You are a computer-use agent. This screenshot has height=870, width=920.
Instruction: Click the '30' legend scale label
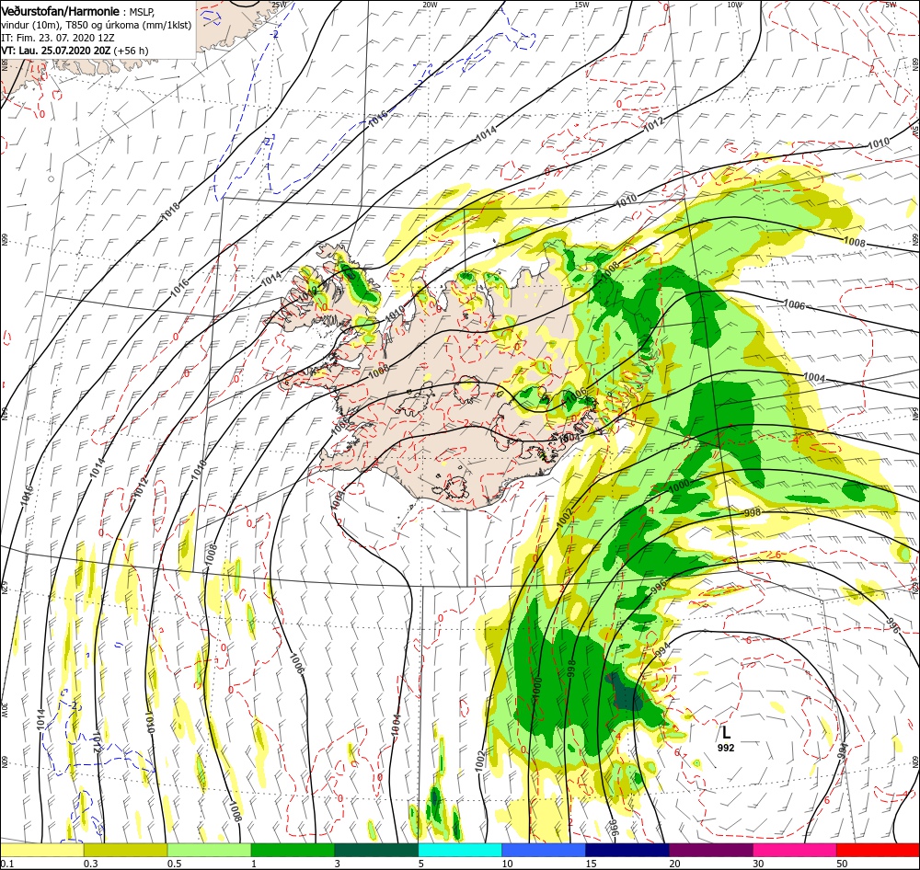[x=759, y=864]
